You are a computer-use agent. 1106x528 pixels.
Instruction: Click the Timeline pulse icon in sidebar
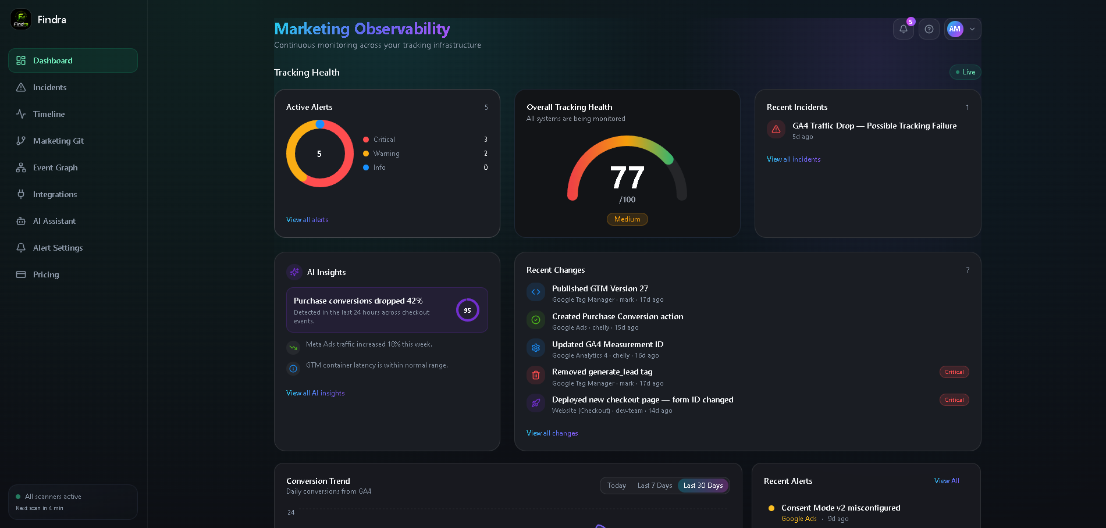(21, 114)
